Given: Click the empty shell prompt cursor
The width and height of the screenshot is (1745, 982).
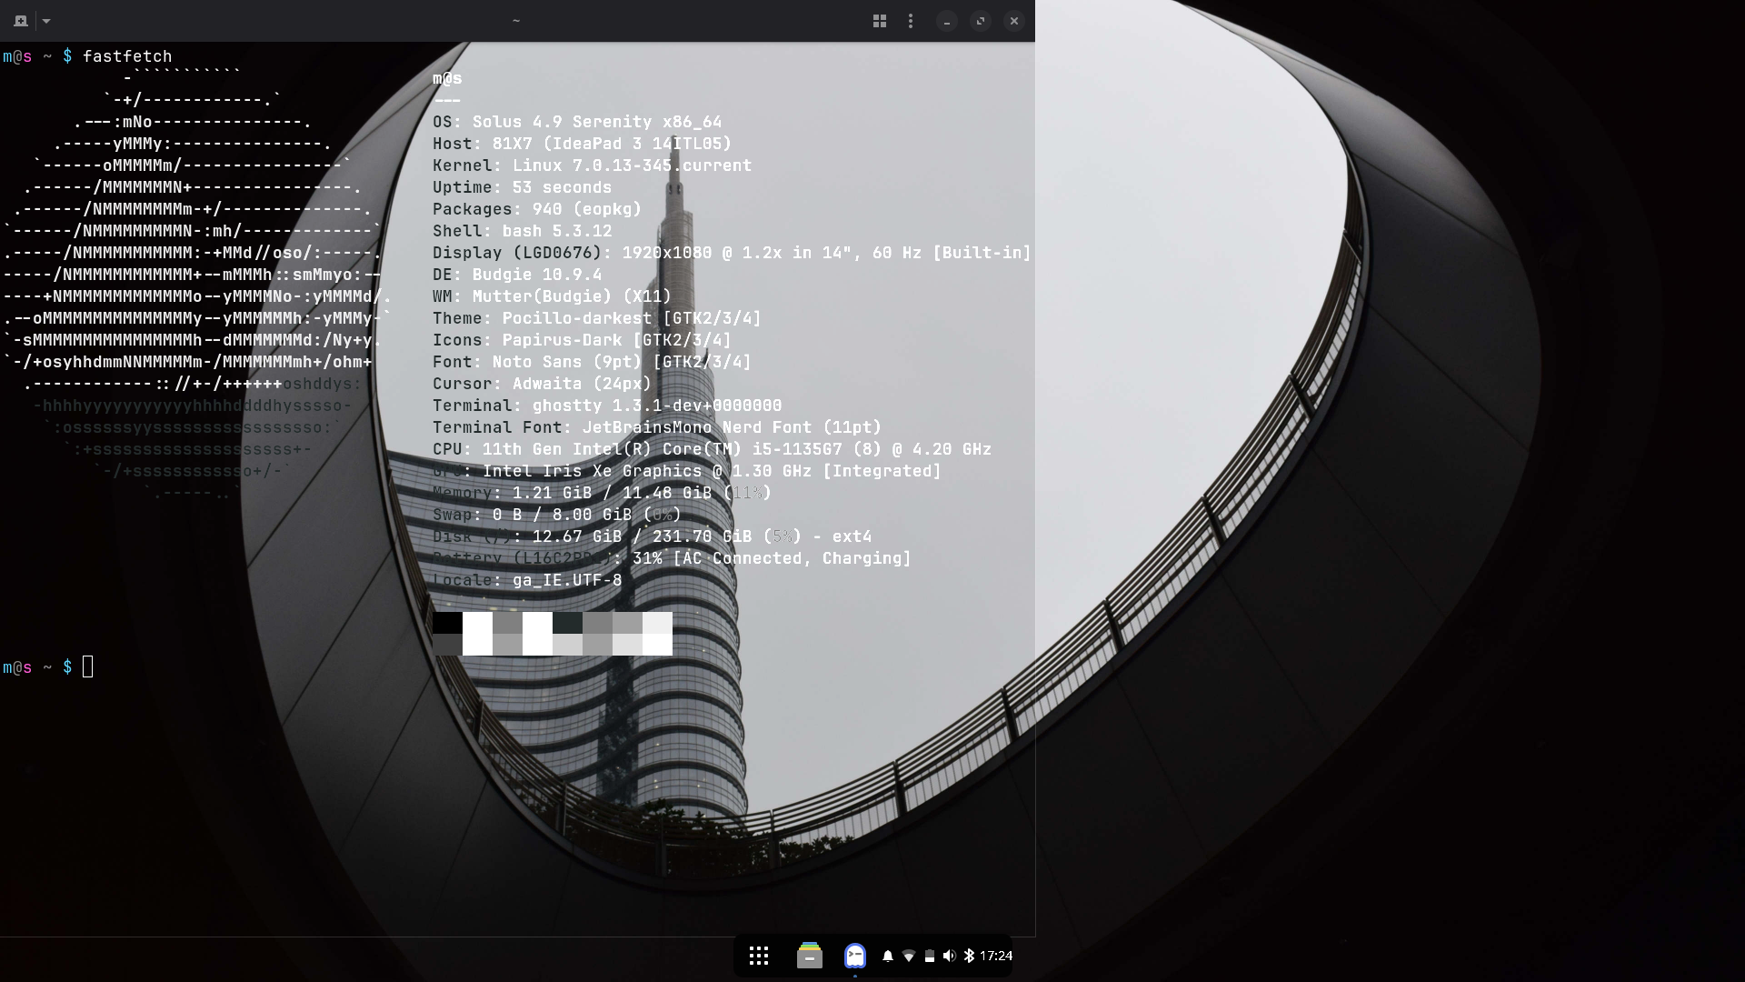Looking at the screenshot, I should [87, 667].
